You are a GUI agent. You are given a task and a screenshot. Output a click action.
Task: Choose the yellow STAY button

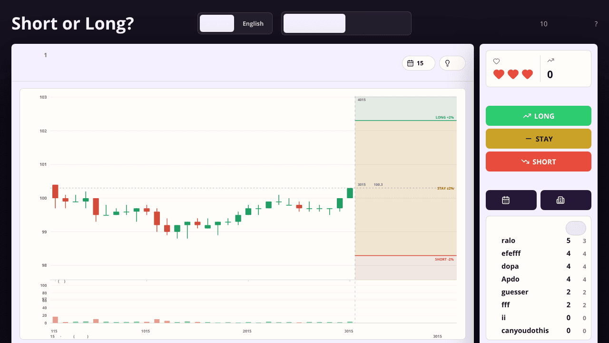click(539, 139)
